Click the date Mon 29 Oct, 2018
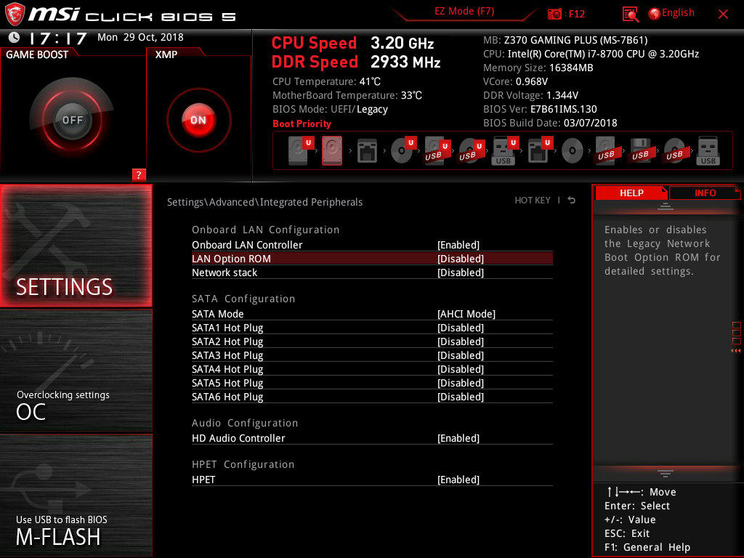The width and height of the screenshot is (744, 558). pos(140,37)
